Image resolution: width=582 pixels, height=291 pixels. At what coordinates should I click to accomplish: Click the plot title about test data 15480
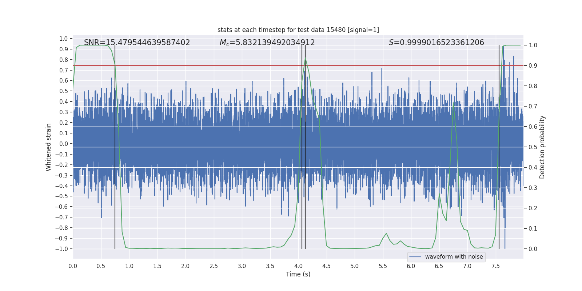298,30
